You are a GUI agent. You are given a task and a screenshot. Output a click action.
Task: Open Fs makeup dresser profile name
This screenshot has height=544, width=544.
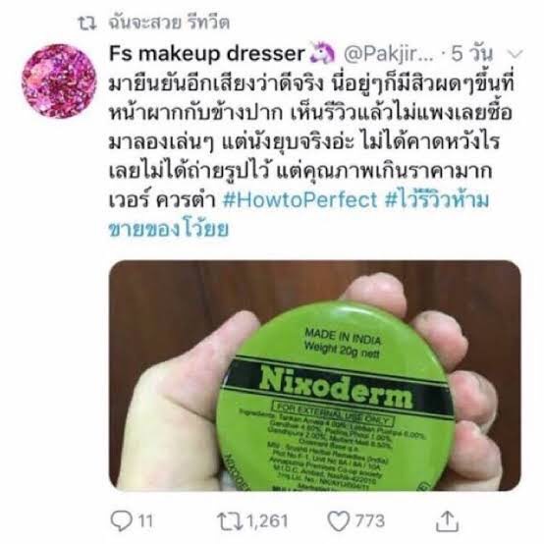pos(207,54)
